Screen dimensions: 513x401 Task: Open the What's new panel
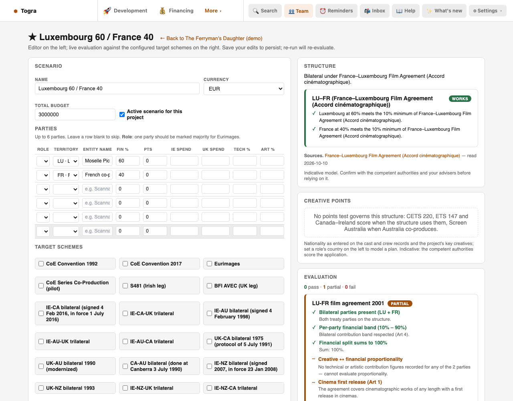pyautogui.click(x=444, y=11)
